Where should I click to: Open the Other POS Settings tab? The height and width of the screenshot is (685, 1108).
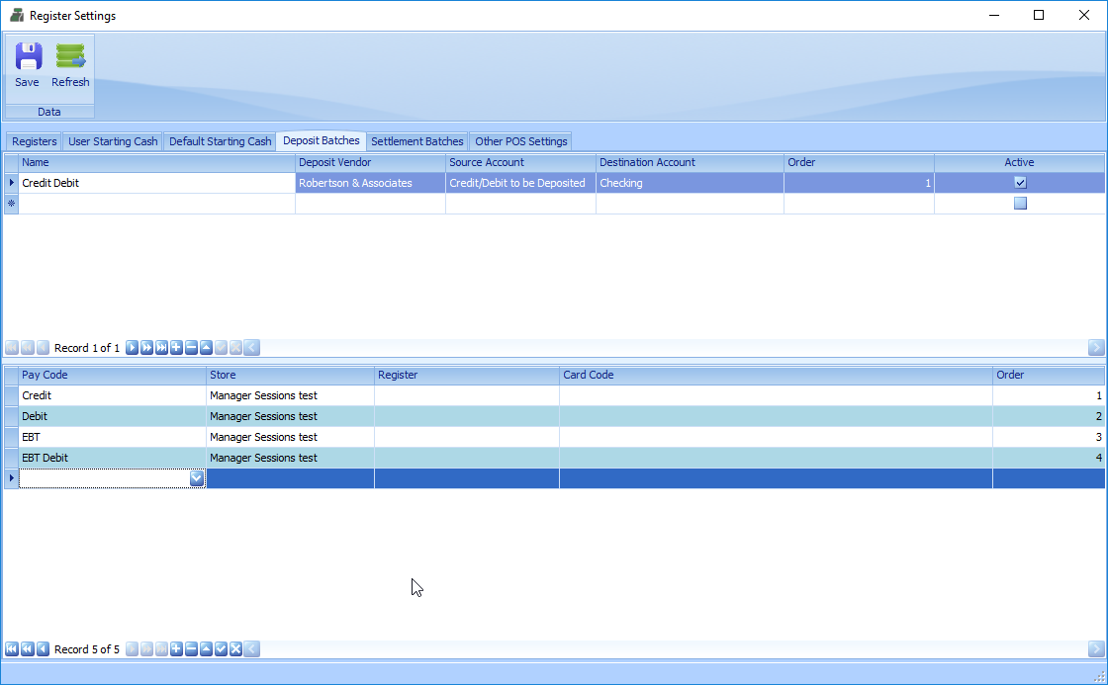coord(520,141)
